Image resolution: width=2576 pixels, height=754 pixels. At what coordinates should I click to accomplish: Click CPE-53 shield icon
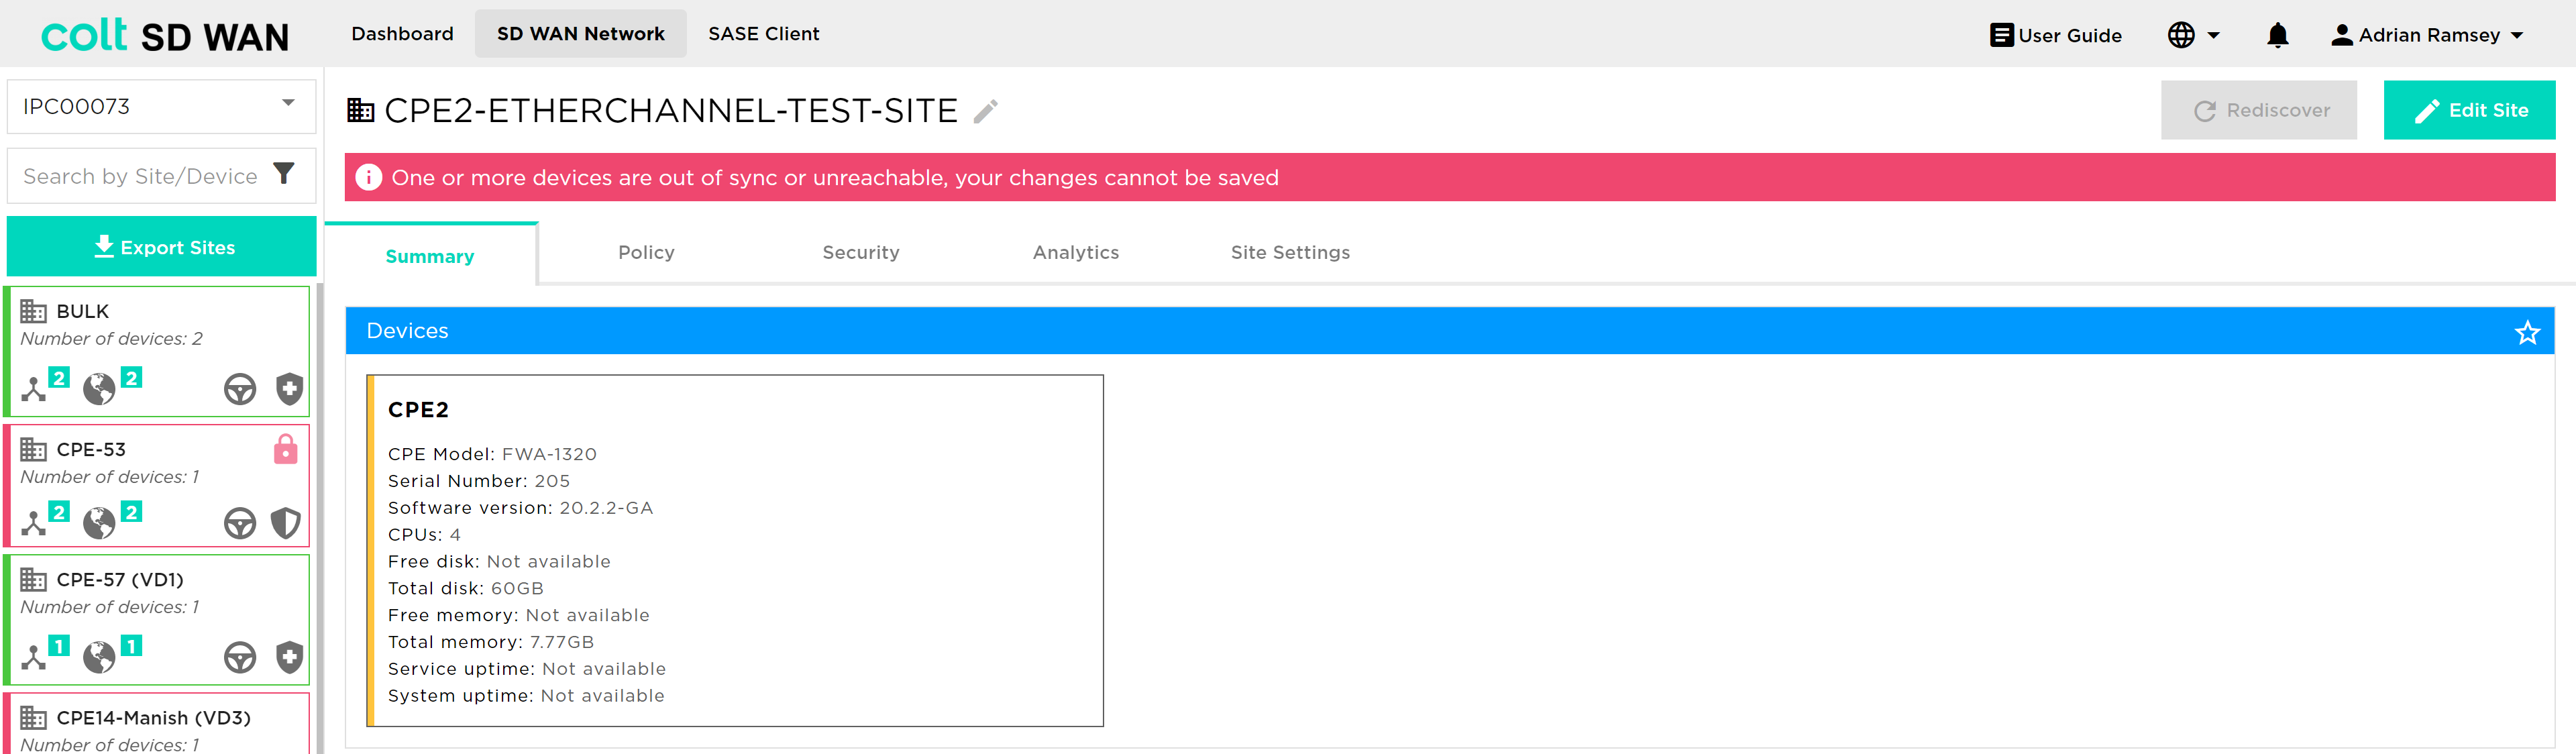coord(286,522)
